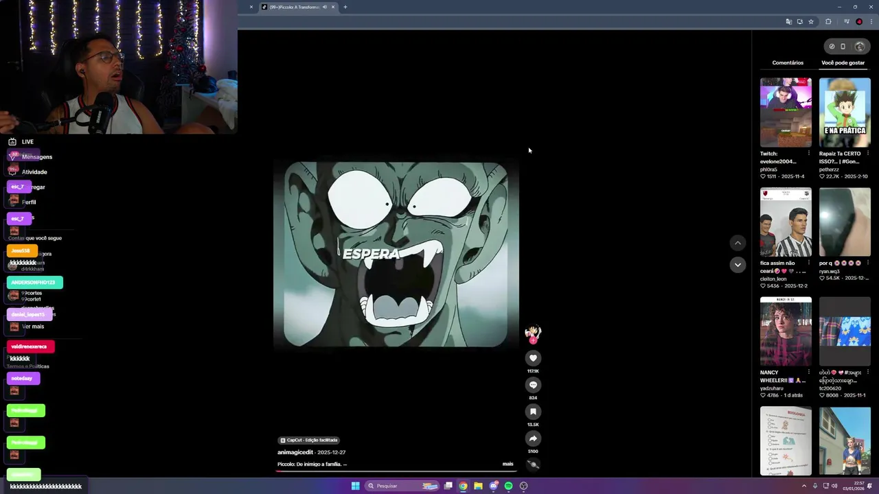Open the 'fica assim não ceará' video thumbnail

click(x=786, y=222)
